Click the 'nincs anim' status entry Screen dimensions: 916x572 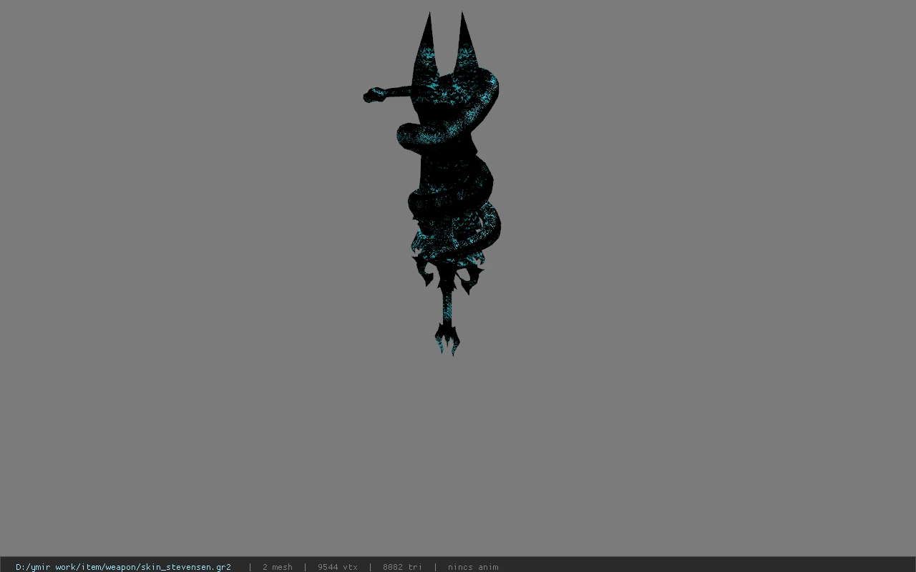[473, 567]
